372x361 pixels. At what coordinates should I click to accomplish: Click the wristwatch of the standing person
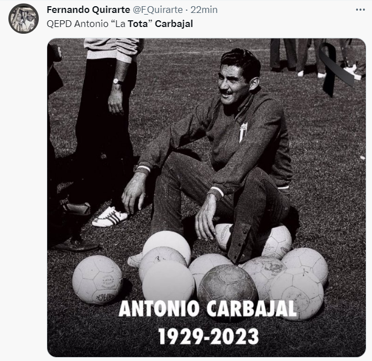point(117,82)
